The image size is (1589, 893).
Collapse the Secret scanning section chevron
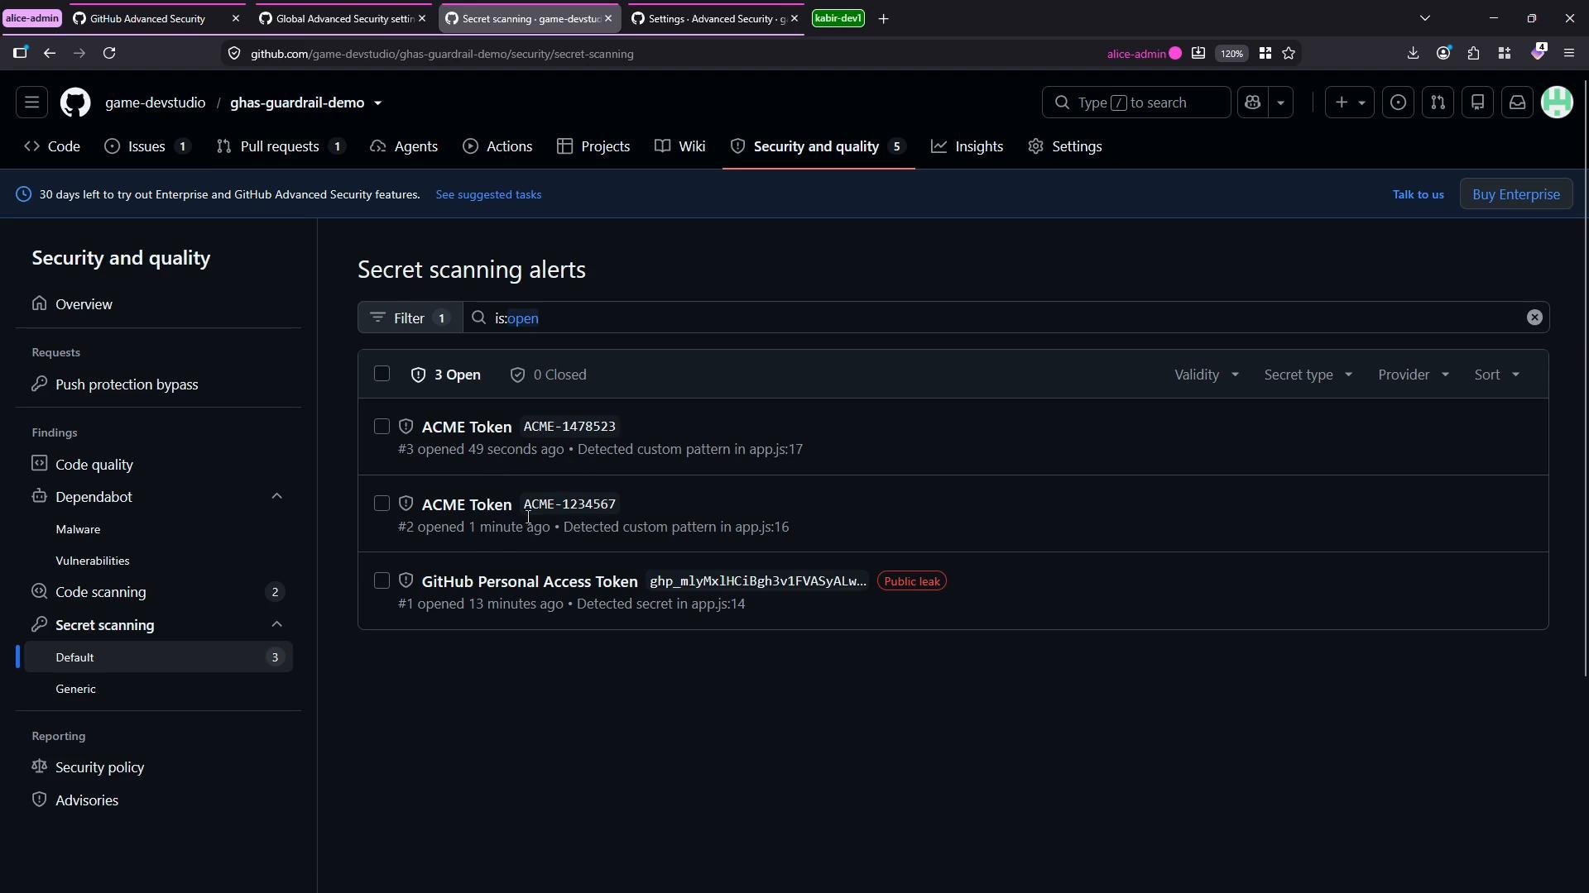coord(277,624)
